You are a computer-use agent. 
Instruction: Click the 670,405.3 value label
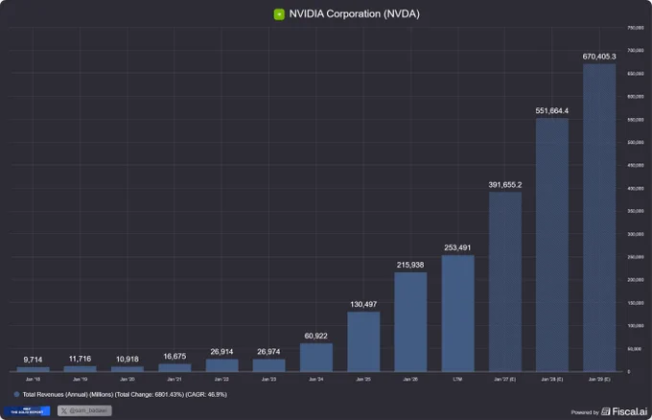tap(599, 57)
